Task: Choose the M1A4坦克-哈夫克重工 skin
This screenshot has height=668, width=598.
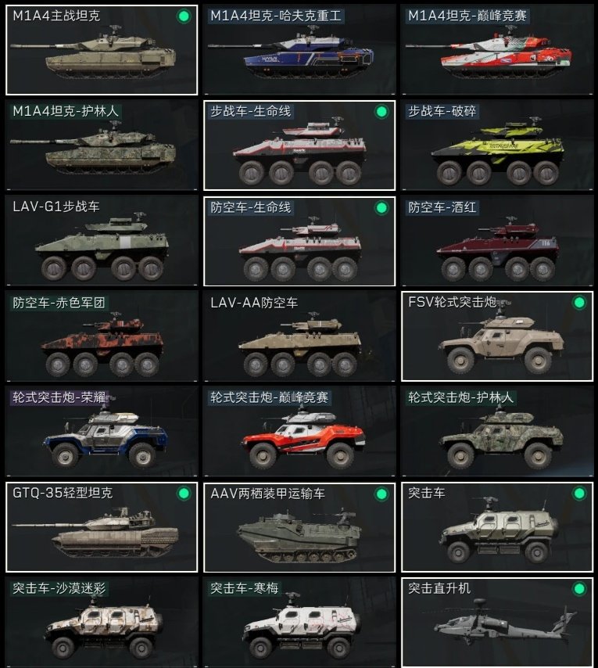Action: click(x=299, y=50)
